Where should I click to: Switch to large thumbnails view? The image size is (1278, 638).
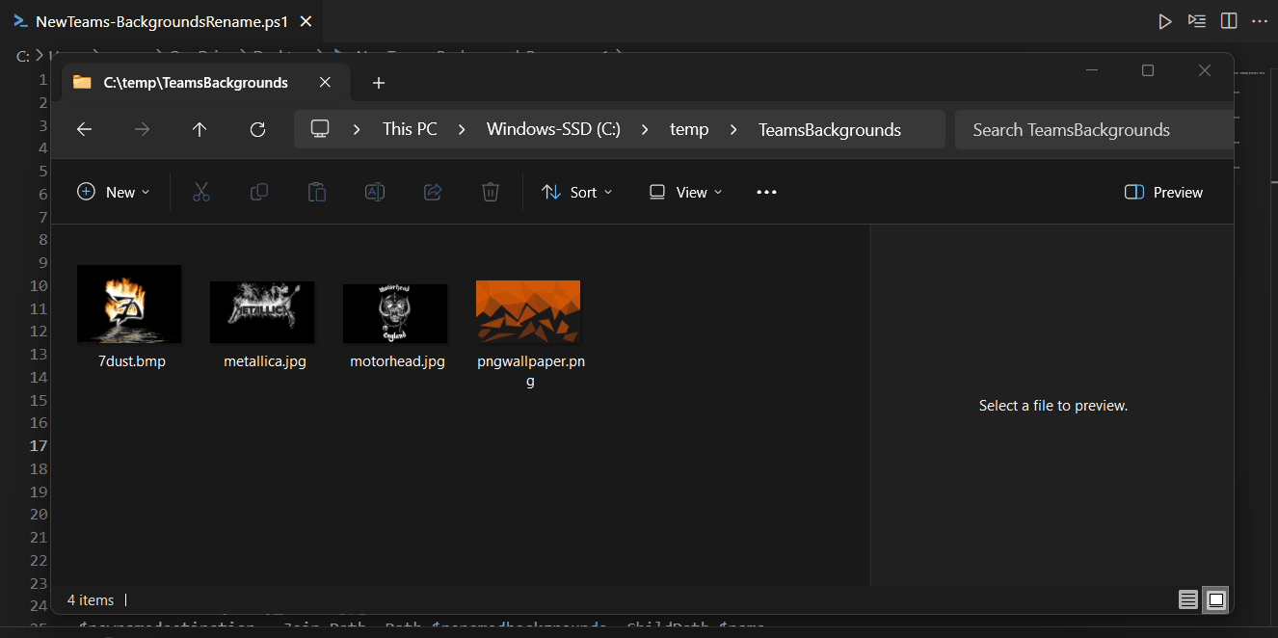click(1216, 599)
